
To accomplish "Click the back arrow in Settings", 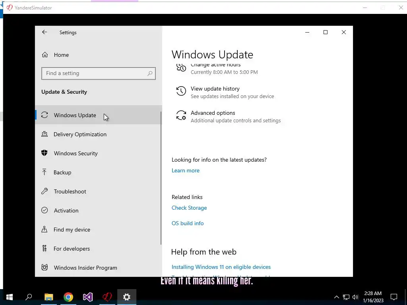I will click(x=45, y=32).
